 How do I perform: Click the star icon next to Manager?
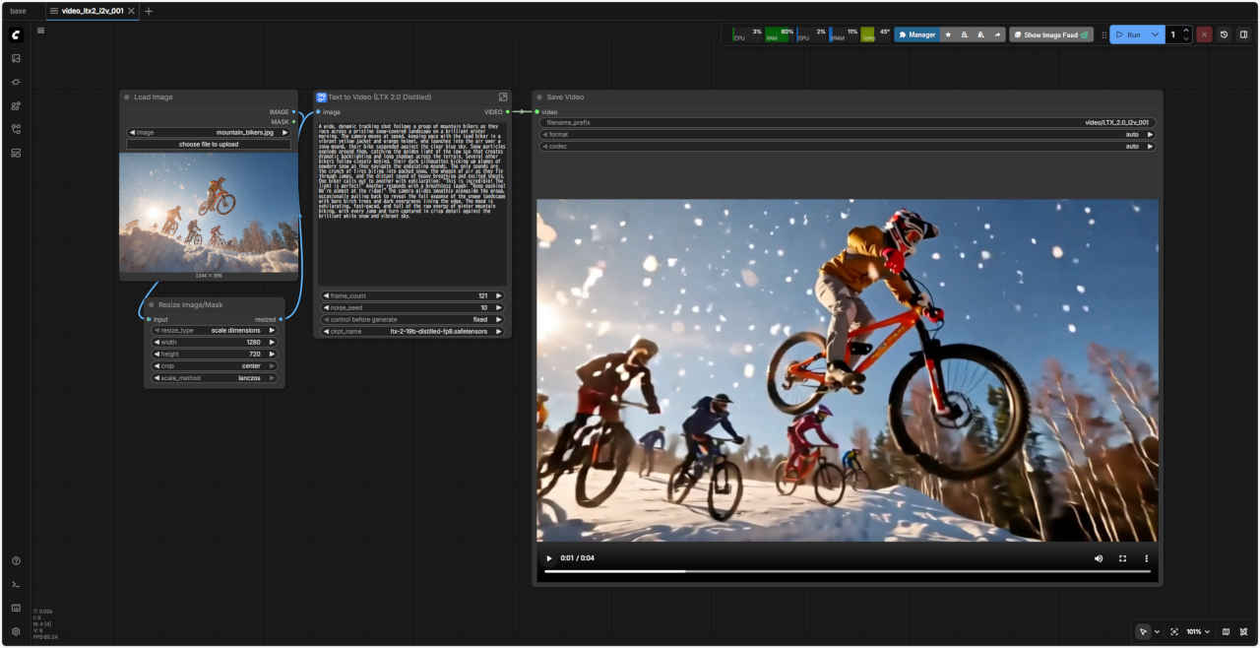(x=948, y=34)
